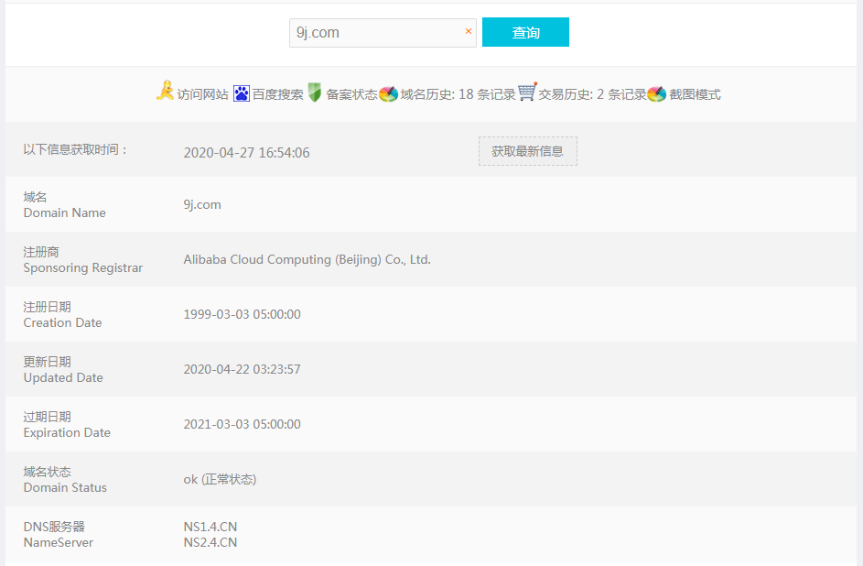Switch to 截图模式 screenshot mode

click(695, 94)
